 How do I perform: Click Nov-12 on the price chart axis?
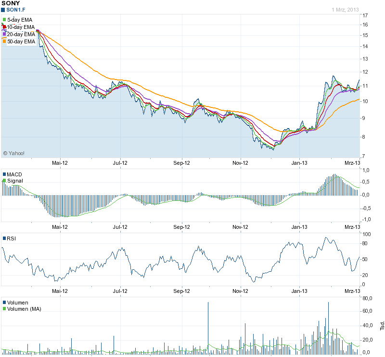pyautogui.click(x=240, y=163)
